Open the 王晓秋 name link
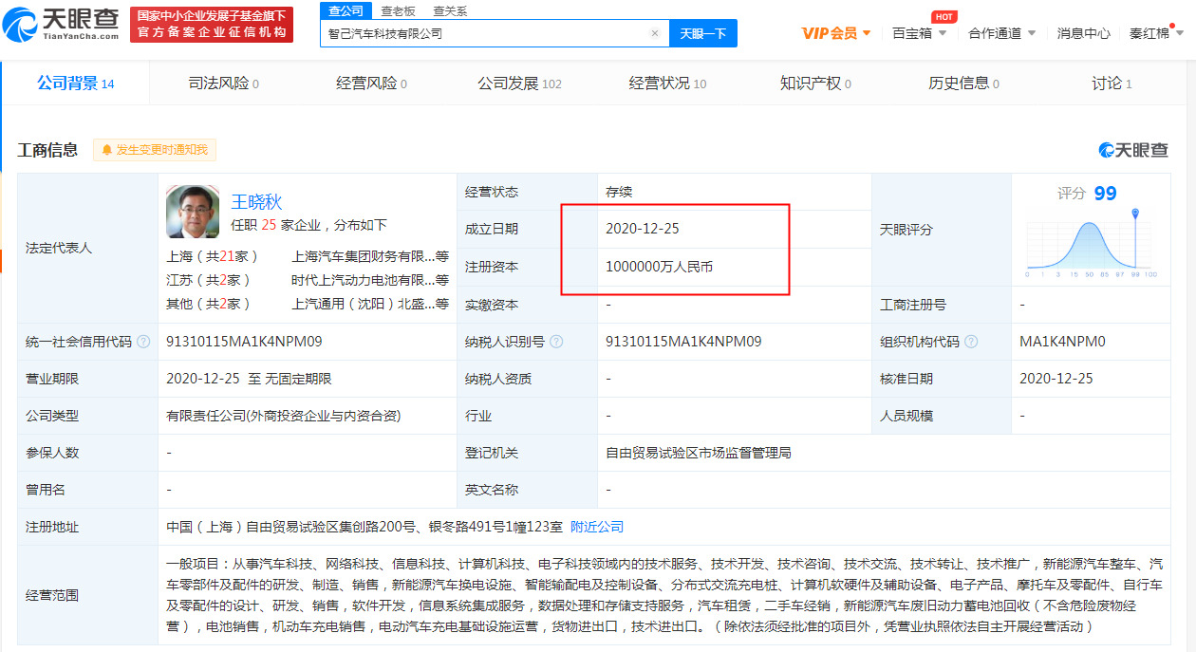This screenshot has width=1196, height=652. [x=257, y=201]
